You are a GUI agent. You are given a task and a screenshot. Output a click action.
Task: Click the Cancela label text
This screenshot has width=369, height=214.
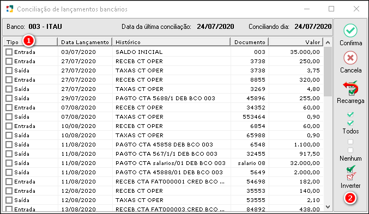tap(350, 70)
